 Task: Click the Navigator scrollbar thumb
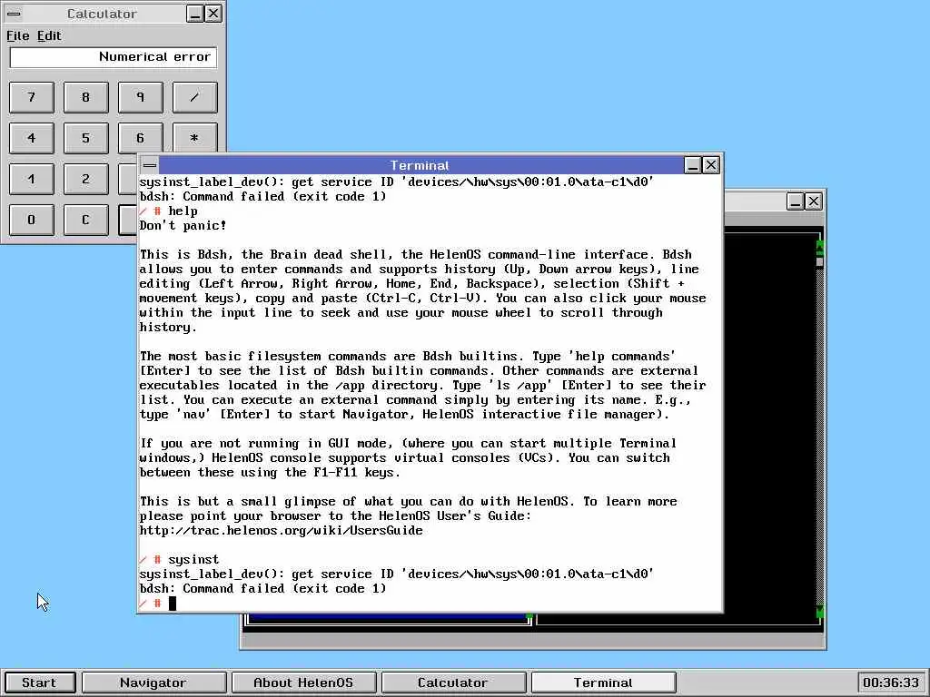(x=820, y=260)
